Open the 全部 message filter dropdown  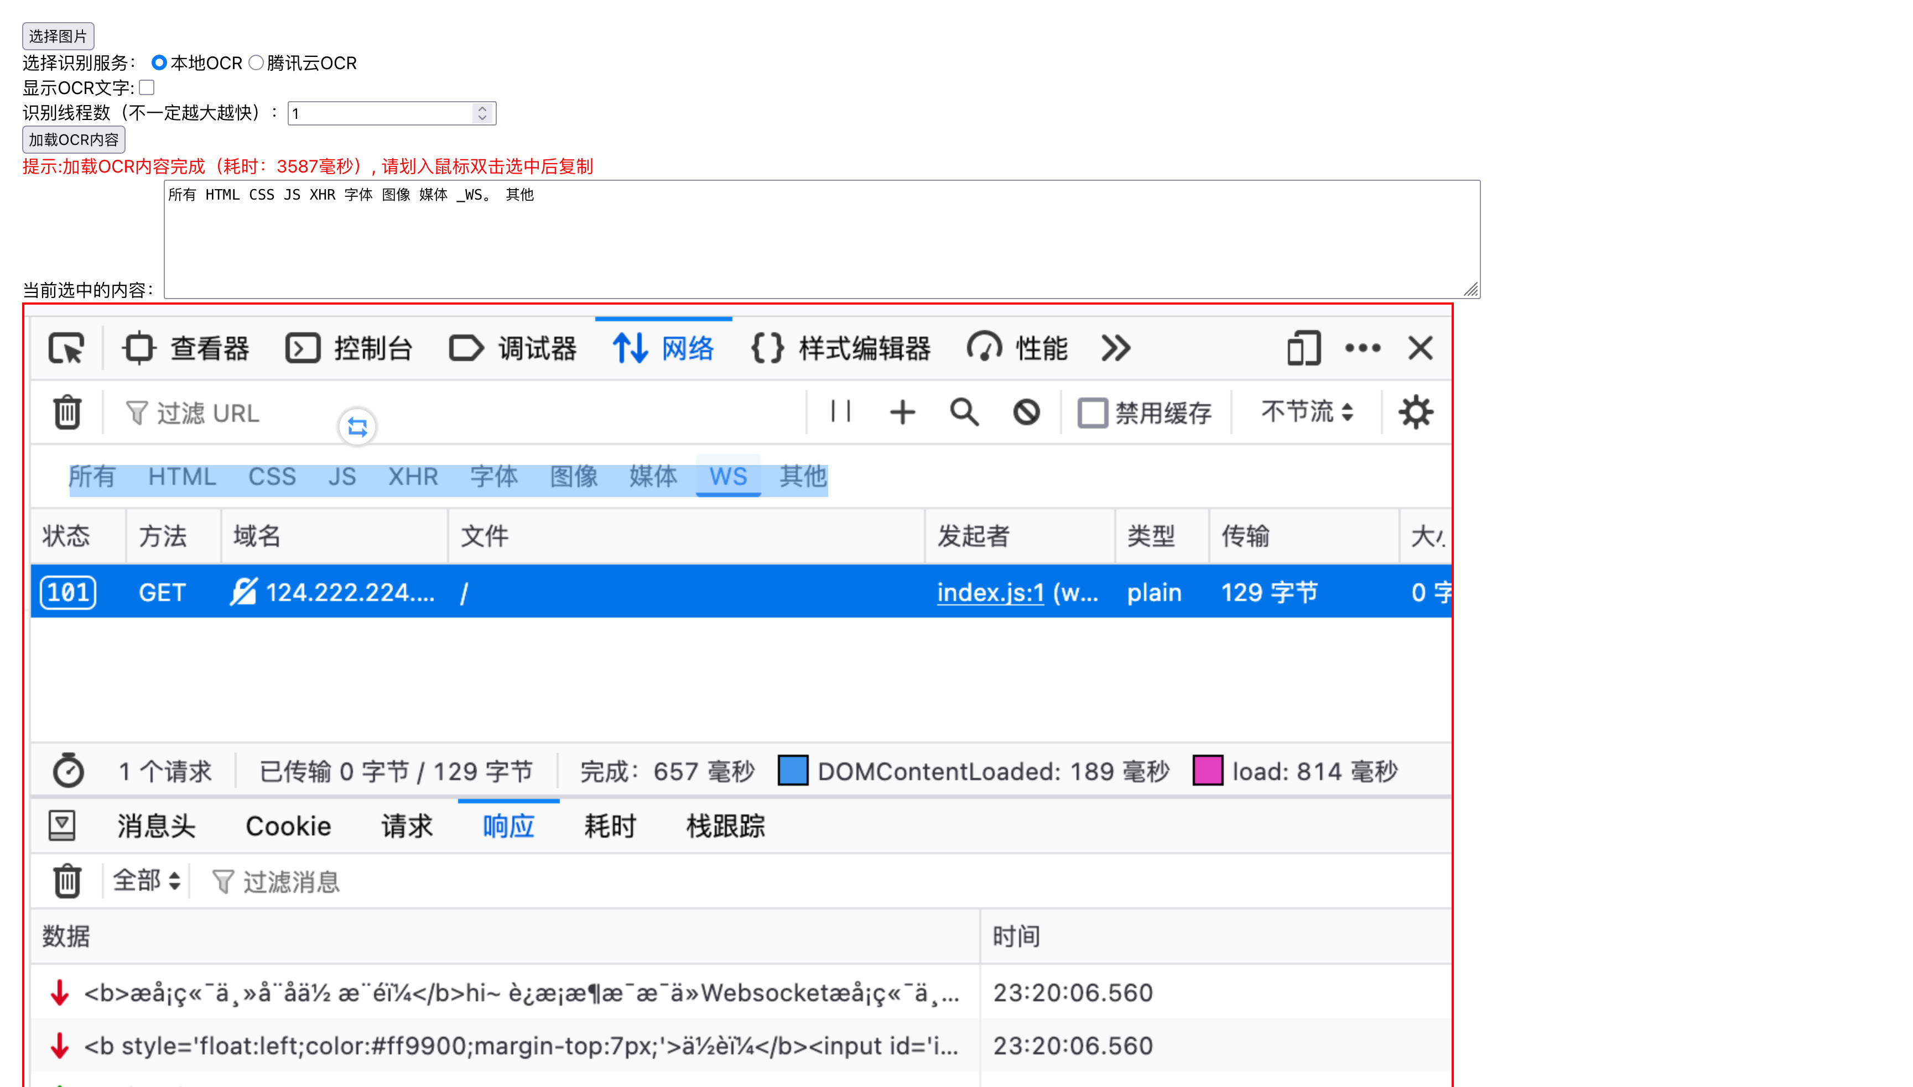tap(147, 881)
